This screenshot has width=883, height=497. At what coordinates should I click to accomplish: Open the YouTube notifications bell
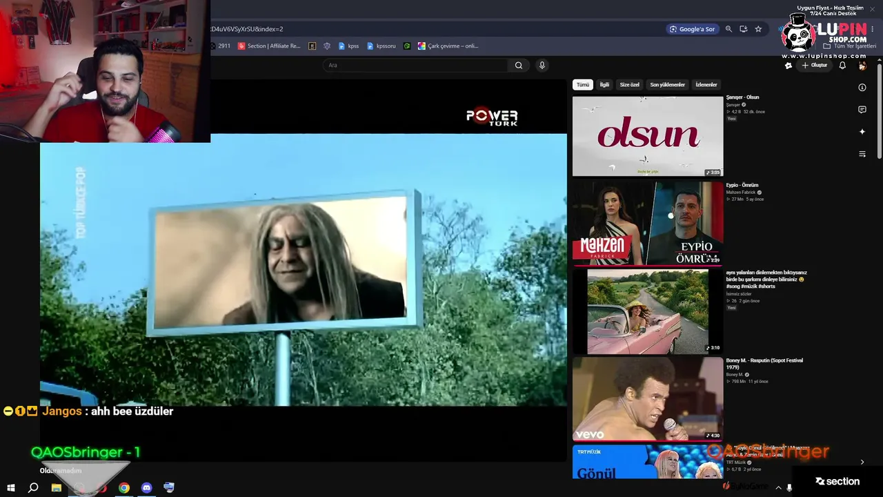click(842, 66)
